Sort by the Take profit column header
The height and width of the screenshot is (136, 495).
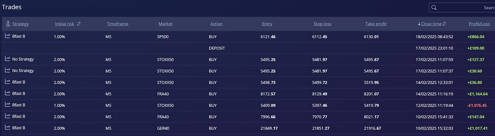point(376,24)
